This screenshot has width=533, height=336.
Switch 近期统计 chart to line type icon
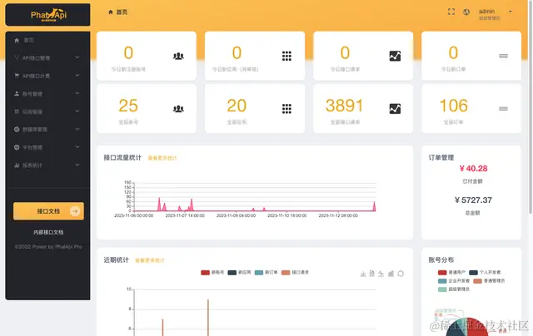(381, 274)
